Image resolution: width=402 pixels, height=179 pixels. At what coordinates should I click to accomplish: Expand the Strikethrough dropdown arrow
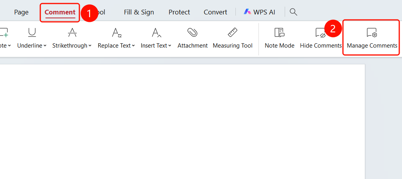pyautogui.click(x=90, y=46)
